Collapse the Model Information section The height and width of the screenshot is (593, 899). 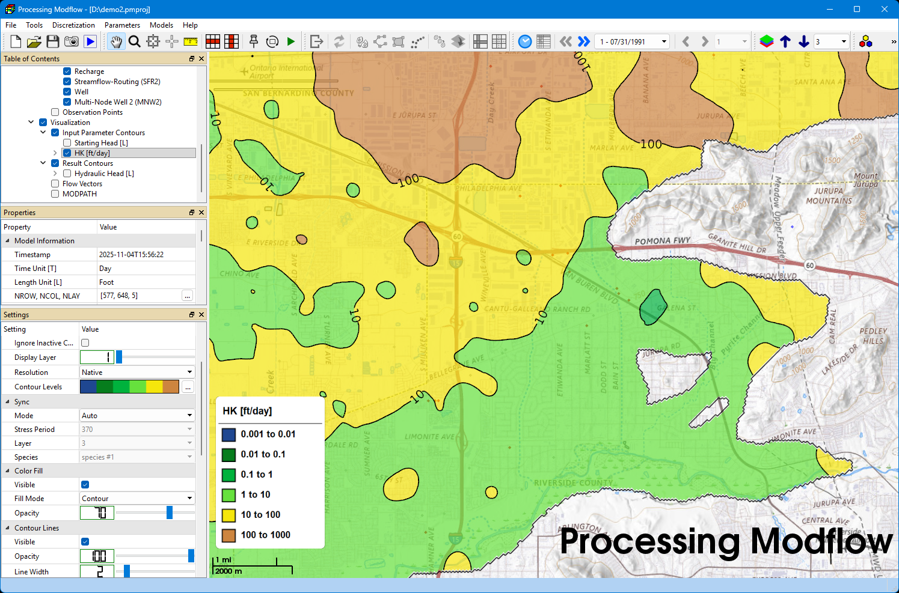pos(8,241)
